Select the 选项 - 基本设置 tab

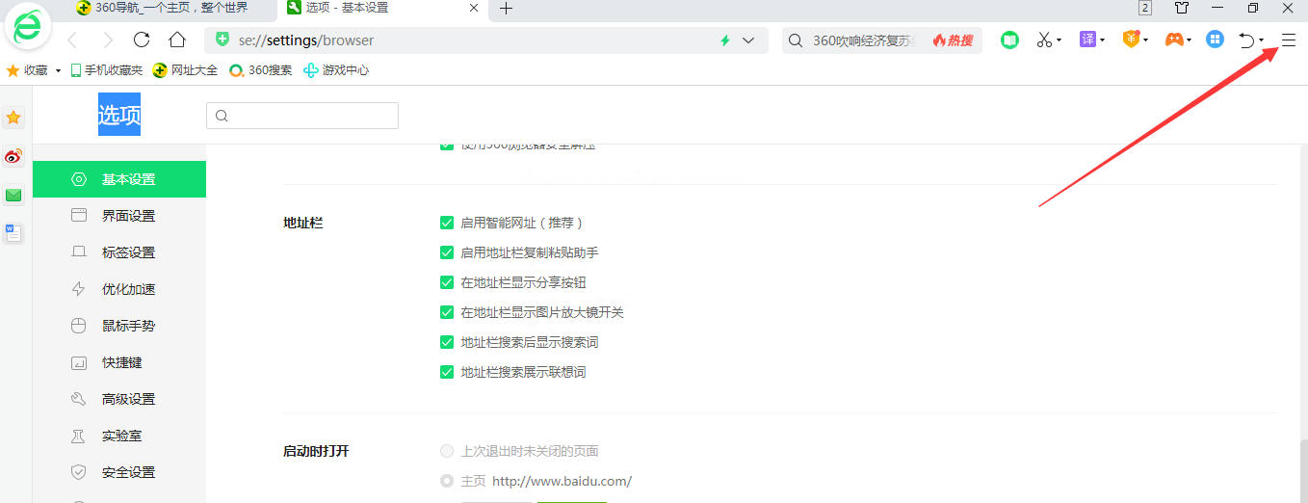(x=381, y=9)
